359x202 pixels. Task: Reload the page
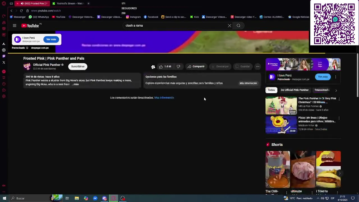(x=21, y=11)
